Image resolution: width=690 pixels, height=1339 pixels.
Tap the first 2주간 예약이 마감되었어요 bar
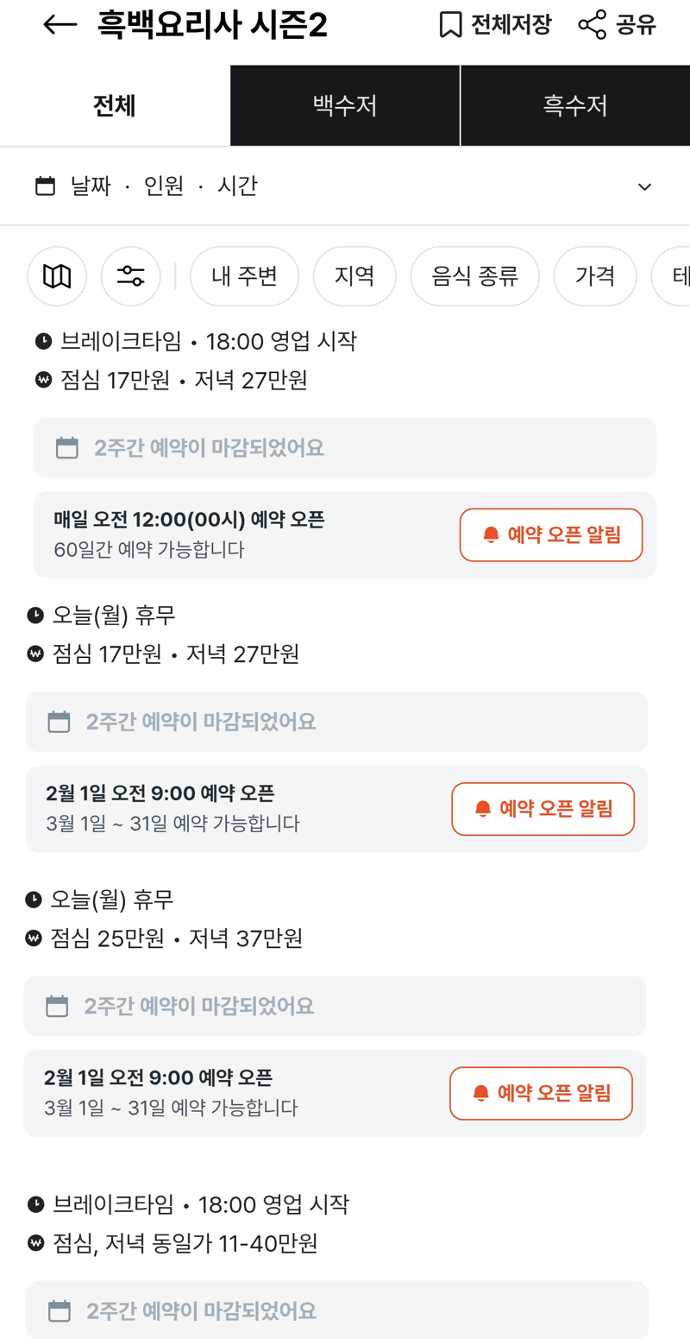coord(345,448)
